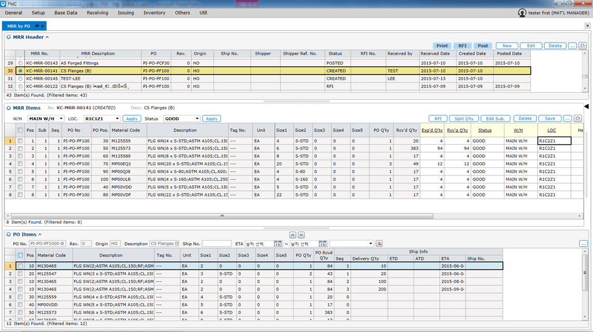Open the first ETA calendar date picker
593x332 pixels.
coord(277,244)
